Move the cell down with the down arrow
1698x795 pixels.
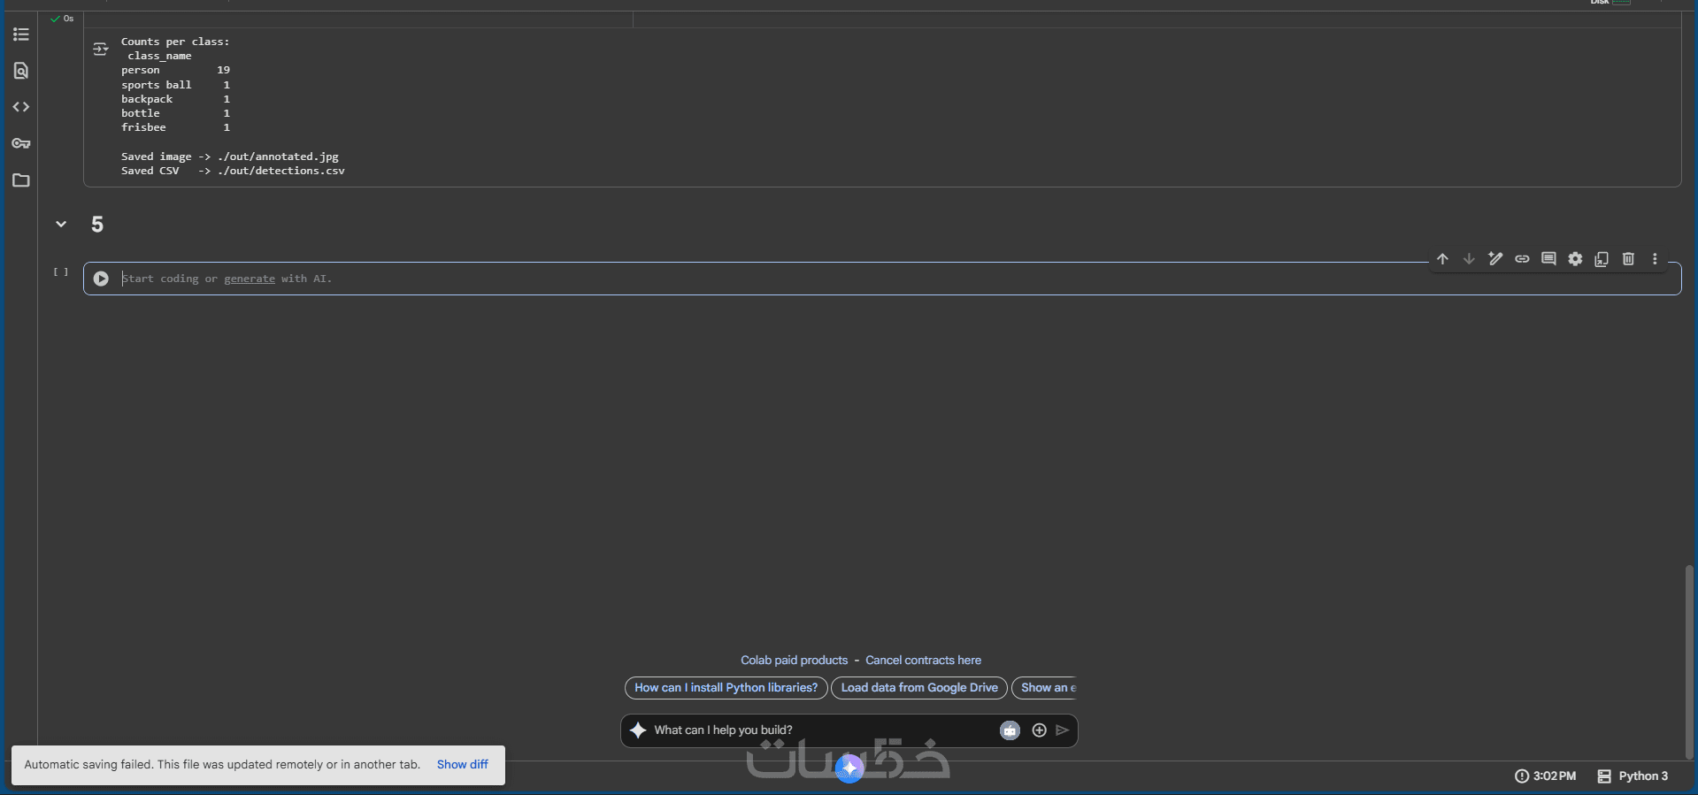[1469, 259]
